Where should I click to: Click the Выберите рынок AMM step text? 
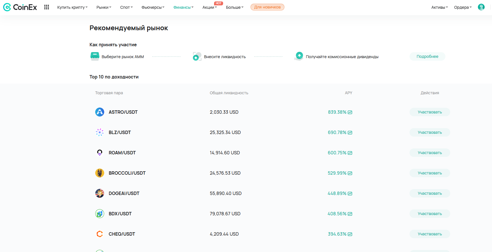[x=123, y=57]
